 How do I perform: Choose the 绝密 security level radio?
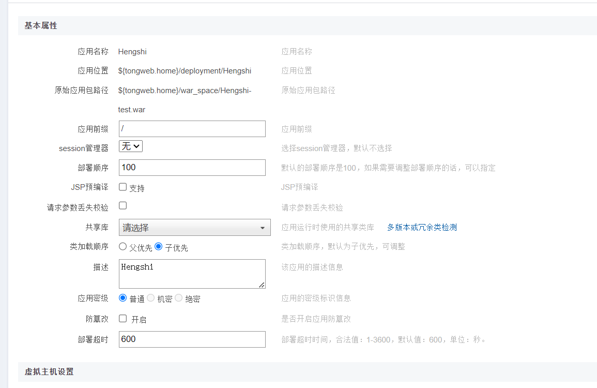[x=179, y=298]
